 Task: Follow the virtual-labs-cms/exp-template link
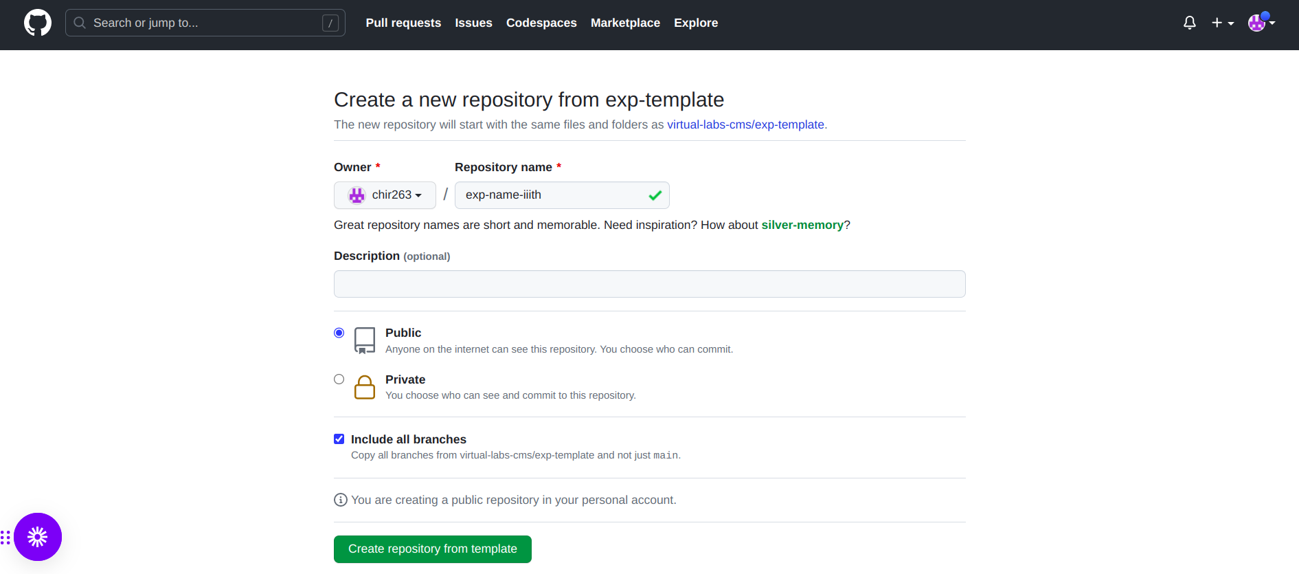[745, 124]
